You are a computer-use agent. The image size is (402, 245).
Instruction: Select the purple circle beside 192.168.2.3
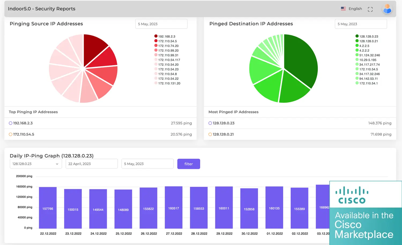tap(10, 123)
